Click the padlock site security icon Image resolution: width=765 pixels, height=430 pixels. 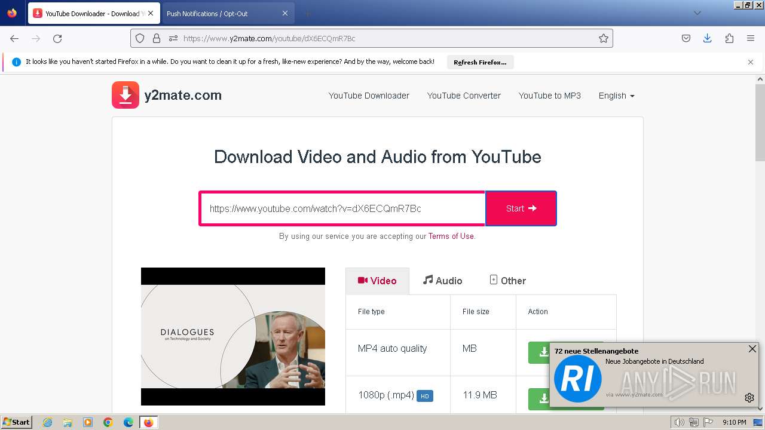pyautogui.click(x=157, y=38)
